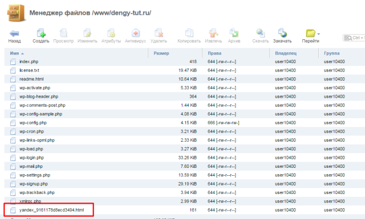Select the wp-blog-header.php file name
365x219 pixels.
pos(39,96)
